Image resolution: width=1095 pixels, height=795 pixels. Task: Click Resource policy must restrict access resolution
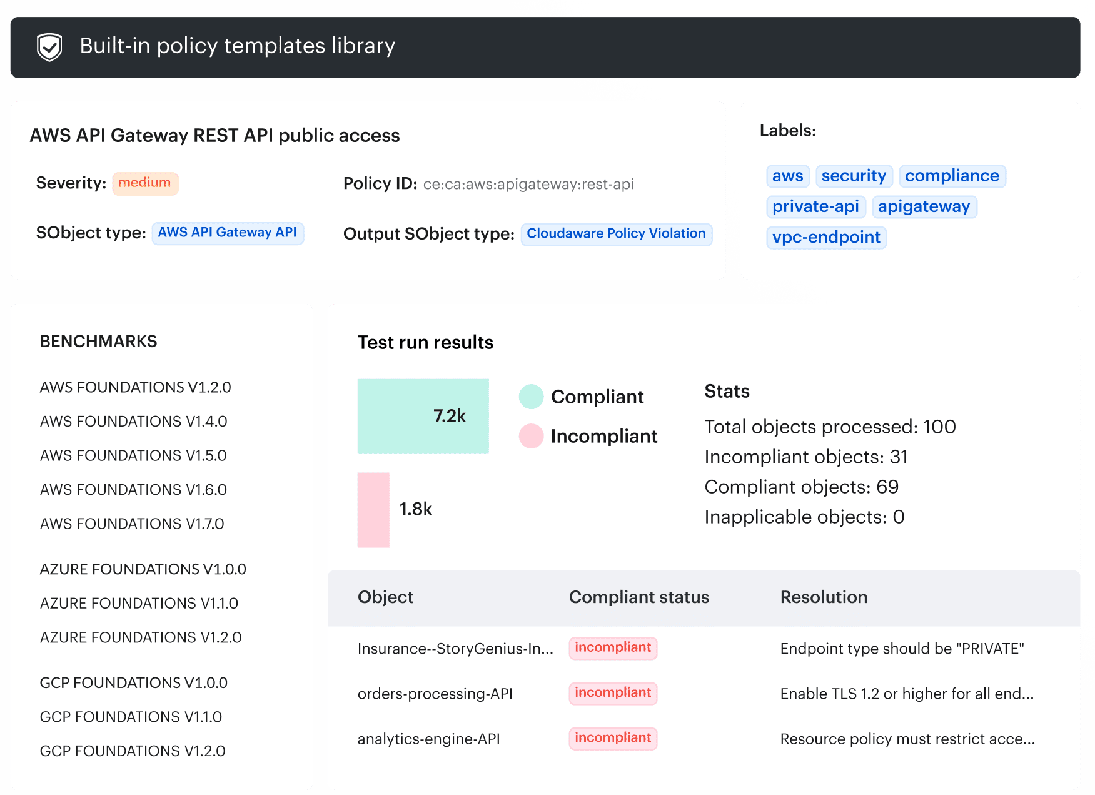coord(908,739)
